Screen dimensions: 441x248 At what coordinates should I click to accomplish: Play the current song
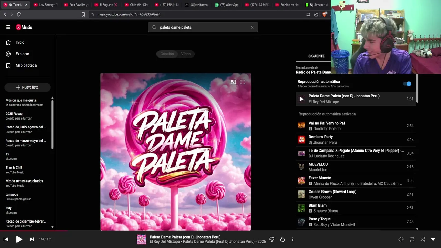19,239
